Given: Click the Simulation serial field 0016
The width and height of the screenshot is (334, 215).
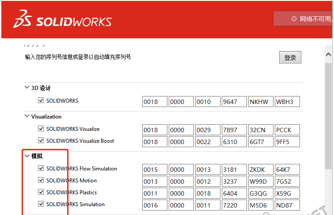Looking at the screenshot, I should 155,205.
